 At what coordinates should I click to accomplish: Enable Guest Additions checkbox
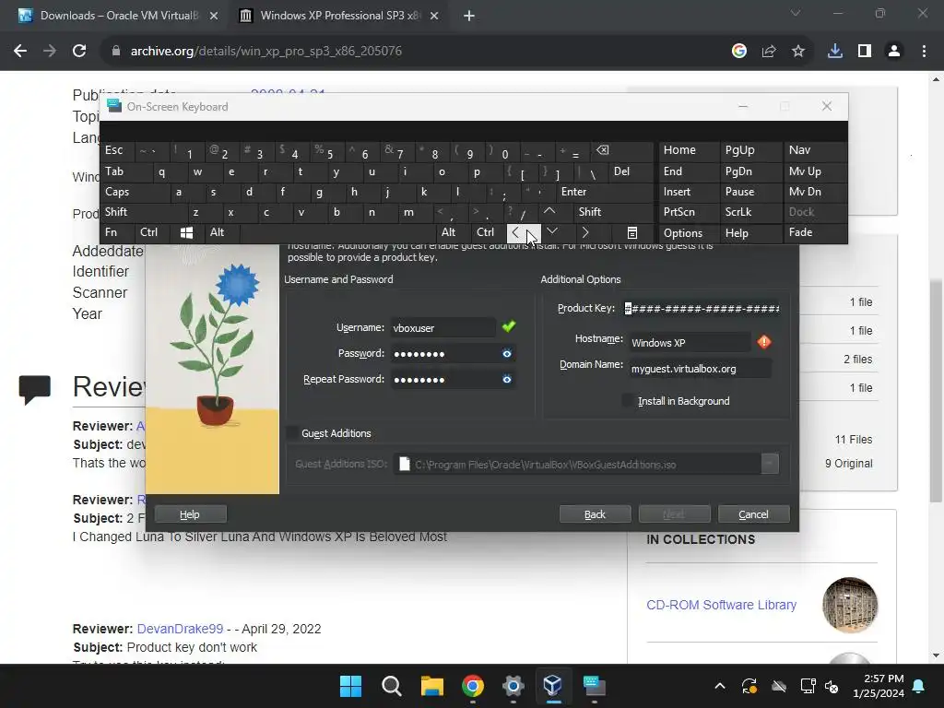point(292,433)
